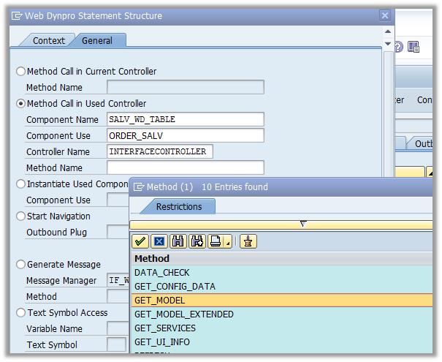This screenshot has width=442, height=362.
Task: Click Component Name field SALV_WD_TABLE
Action: tap(185, 119)
